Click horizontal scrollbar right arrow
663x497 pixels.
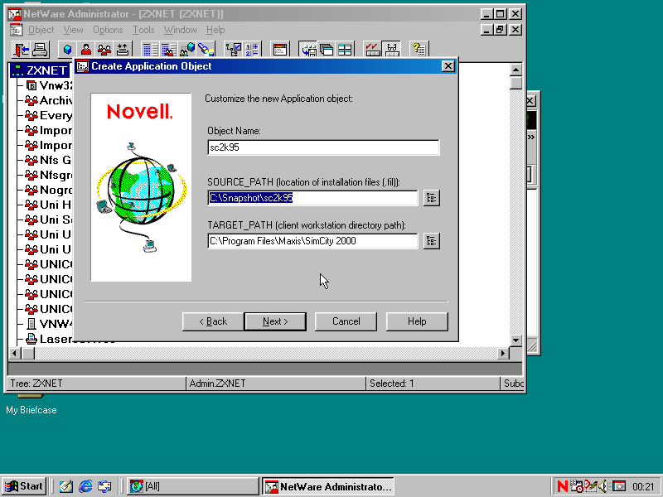tap(503, 354)
